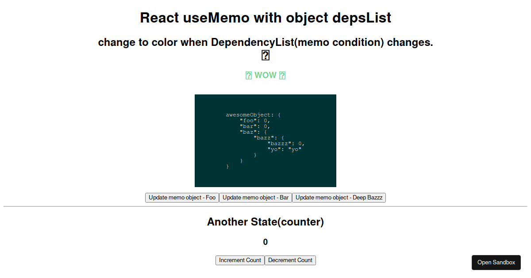Click the counter value 0
The image size is (531, 278).
(x=265, y=242)
